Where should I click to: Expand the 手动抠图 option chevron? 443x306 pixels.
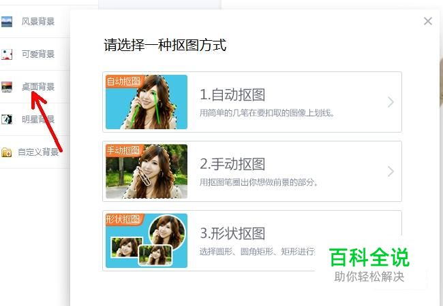391,171
